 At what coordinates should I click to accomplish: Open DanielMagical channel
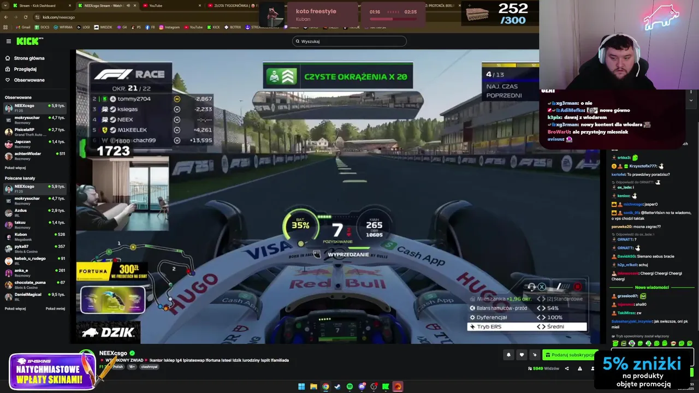coord(35,296)
